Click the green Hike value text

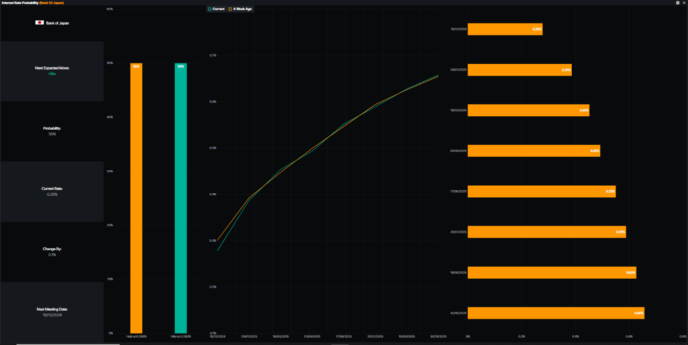[x=52, y=74]
